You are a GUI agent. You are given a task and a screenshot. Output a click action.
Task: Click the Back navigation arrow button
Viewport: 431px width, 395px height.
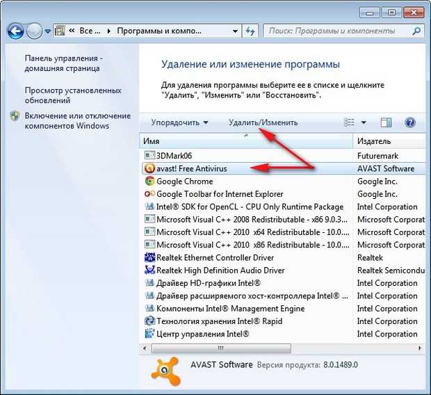[16, 31]
